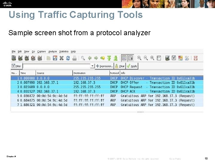Click the Expression... button
Screen dimensions: 215x161
pyautogui.click(x=105, y=66)
